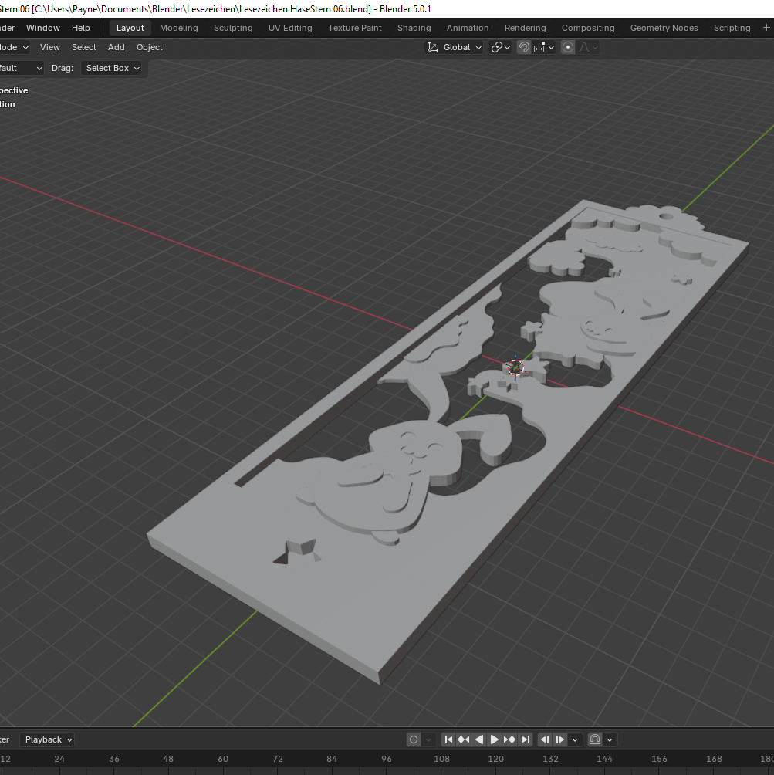Jump to previous keyframe
Screen dimensions: 774x775
coord(464,739)
